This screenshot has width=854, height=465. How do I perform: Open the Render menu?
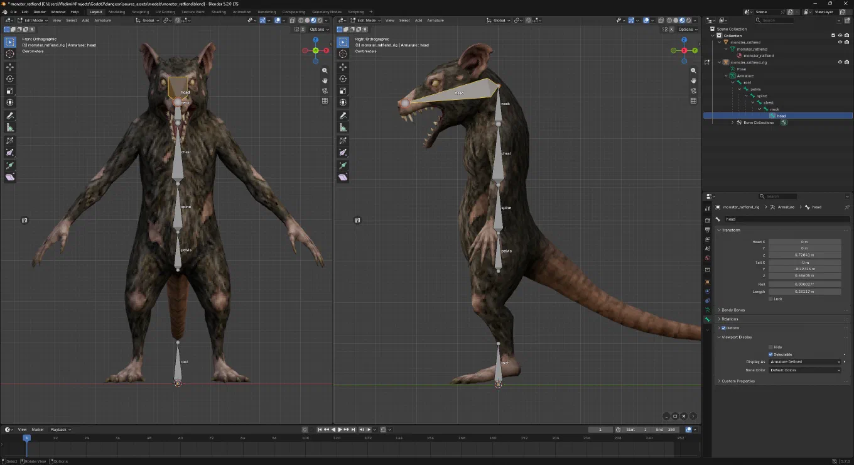point(40,12)
